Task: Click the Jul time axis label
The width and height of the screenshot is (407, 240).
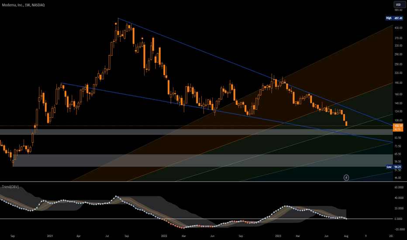Action: pyautogui.click(x=107, y=236)
